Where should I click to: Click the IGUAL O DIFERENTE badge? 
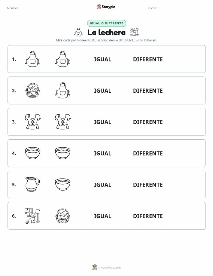point(106,23)
